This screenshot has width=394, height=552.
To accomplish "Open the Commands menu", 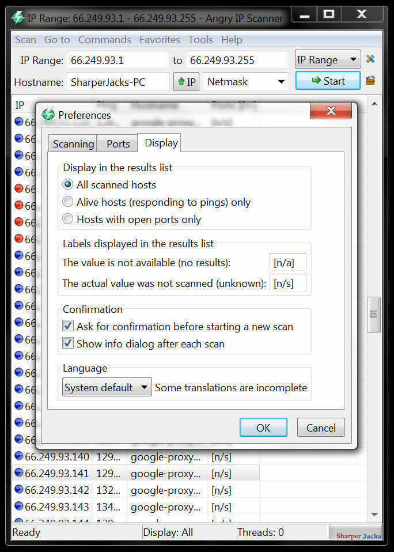I will coord(104,39).
